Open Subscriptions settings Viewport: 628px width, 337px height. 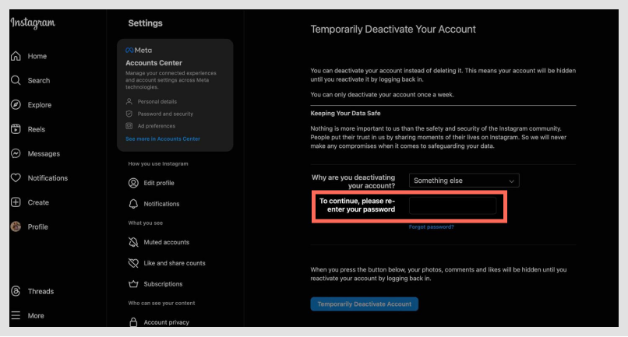(x=163, y=284)
